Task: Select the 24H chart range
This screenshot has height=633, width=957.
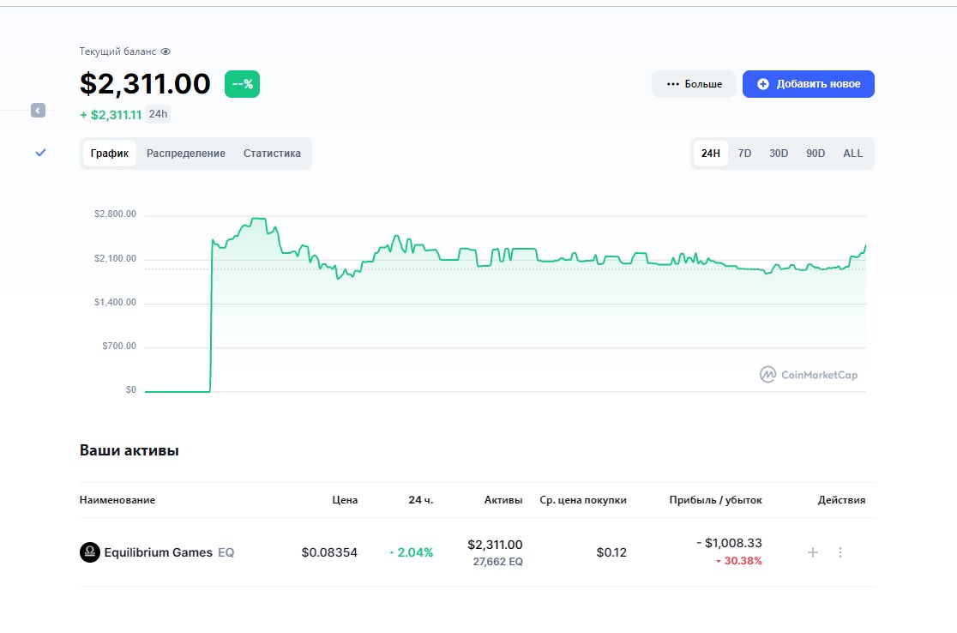Action: [x=710, y=154]
